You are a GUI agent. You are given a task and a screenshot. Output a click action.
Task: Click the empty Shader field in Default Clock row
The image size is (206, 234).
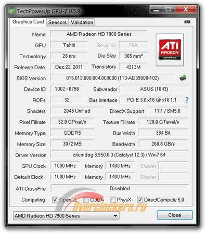[173, 177]
